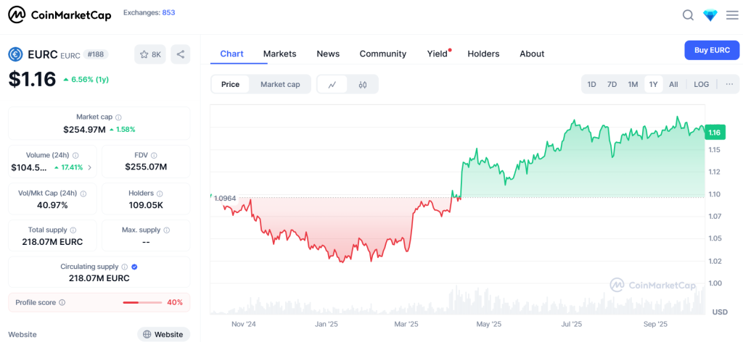Click the info icon beside Market cap
This screenshot has width=743, height=342.
(118, 117)
